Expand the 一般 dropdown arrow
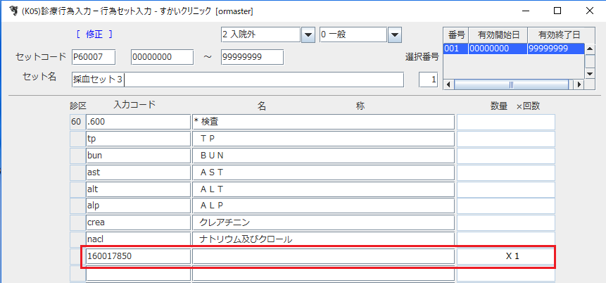This screenshot has height=283, width=606. (394, 34)
